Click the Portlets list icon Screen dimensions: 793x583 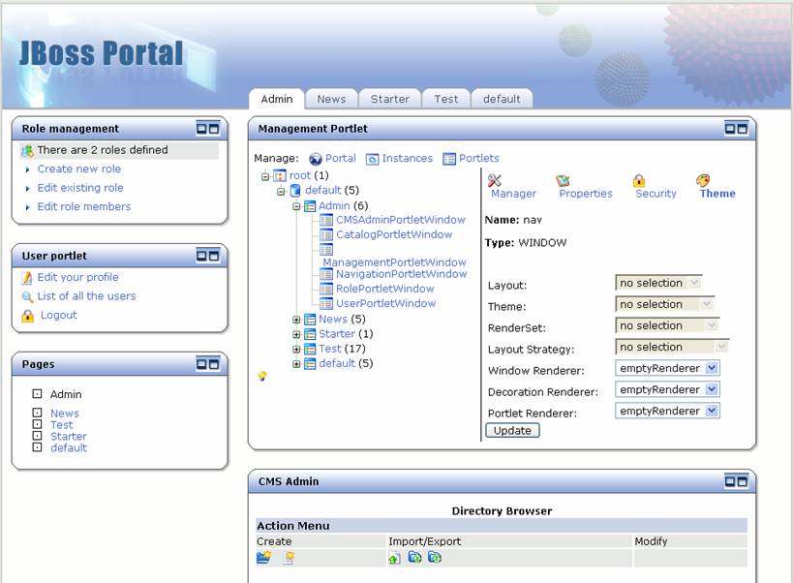pos(449,159)
